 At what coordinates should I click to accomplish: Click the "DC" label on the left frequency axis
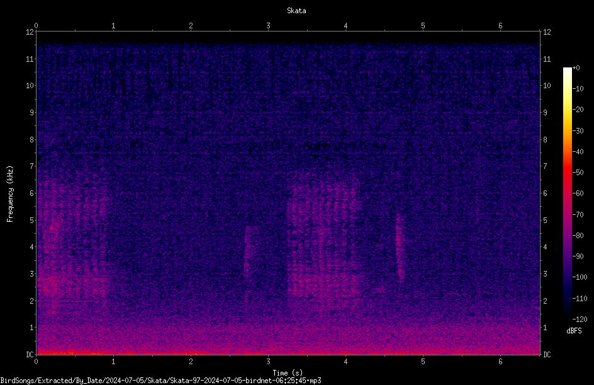tap(30, 354)
